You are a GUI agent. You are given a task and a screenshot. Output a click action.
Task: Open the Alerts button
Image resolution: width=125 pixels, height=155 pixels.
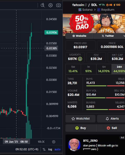[x=111, y=119]
